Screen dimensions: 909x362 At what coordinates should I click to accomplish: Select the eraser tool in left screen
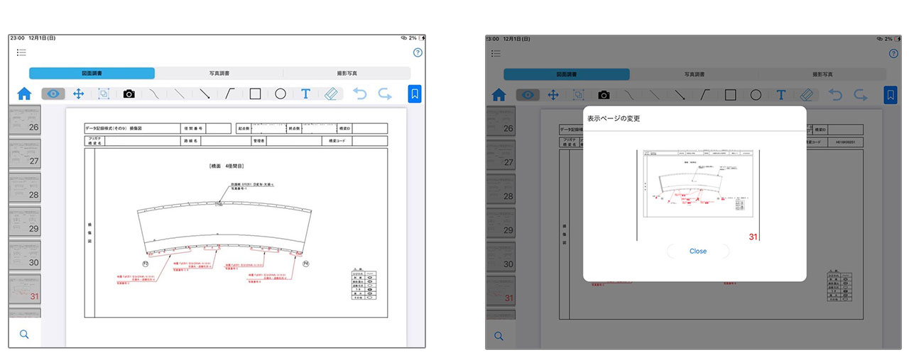[x=331, y=94]
